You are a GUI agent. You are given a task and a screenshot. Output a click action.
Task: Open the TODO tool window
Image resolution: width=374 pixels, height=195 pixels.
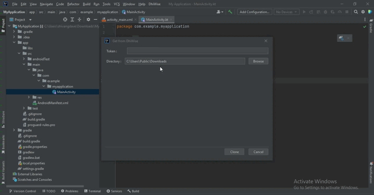click(x=48, y=191)
